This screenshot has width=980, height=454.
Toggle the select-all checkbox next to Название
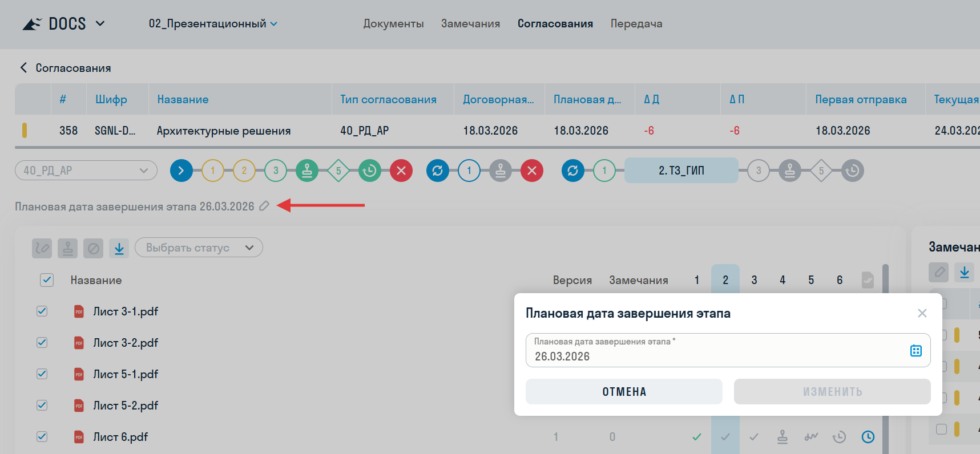click(47, 280)
